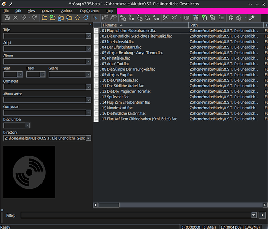
Task: Open Change directory folder icon
Action: (44, 17)
